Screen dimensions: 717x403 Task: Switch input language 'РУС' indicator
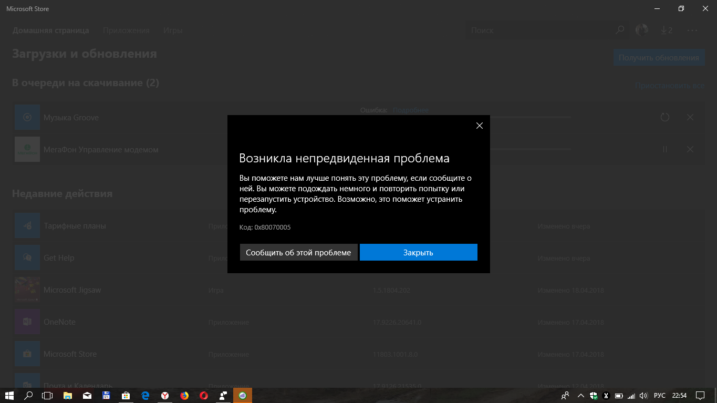659,395
